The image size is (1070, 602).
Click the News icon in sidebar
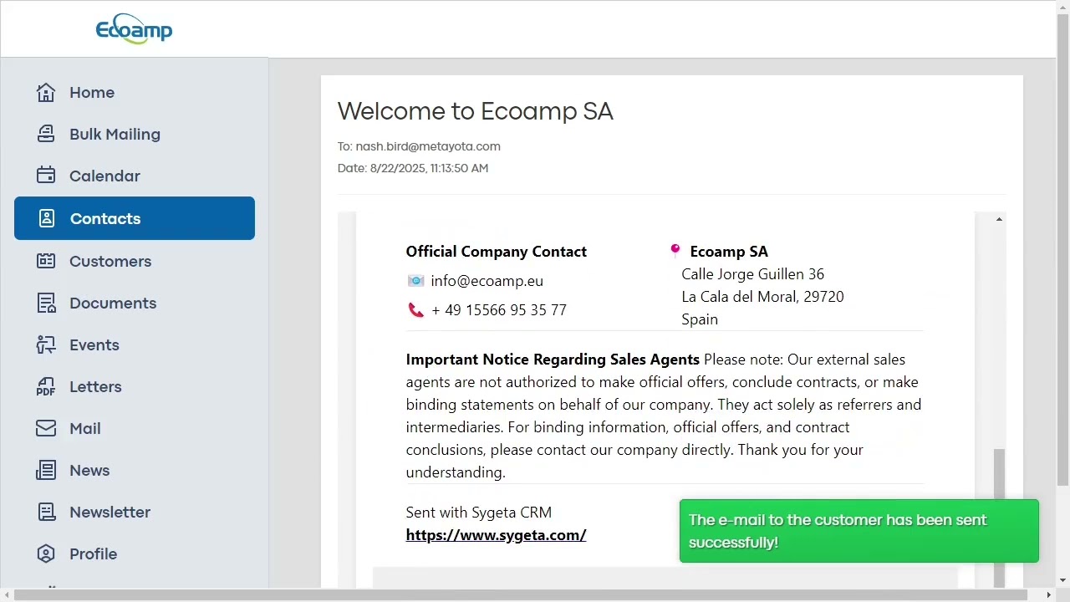[46, 470]
